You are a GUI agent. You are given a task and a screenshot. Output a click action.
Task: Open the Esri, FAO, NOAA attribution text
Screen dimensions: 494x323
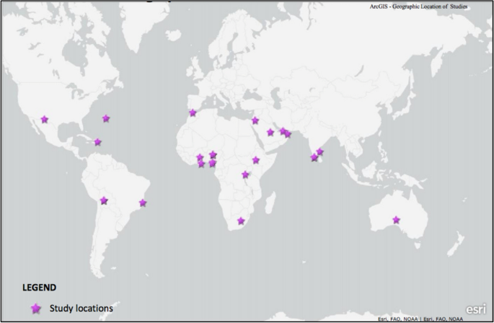point(421,319)
